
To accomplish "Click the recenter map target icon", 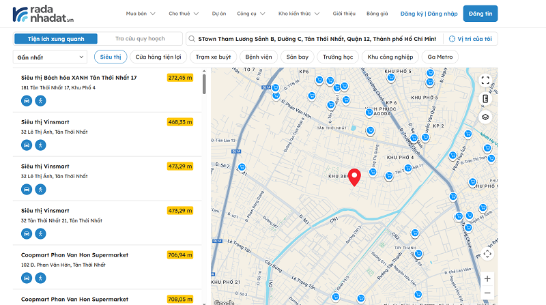I will point(487,253).
